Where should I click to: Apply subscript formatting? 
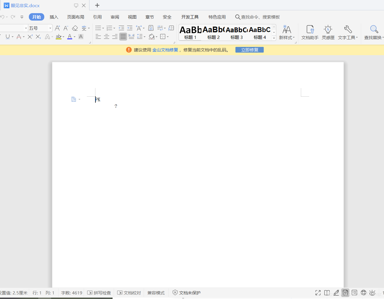pyautogui.click(x=38, y=37)
